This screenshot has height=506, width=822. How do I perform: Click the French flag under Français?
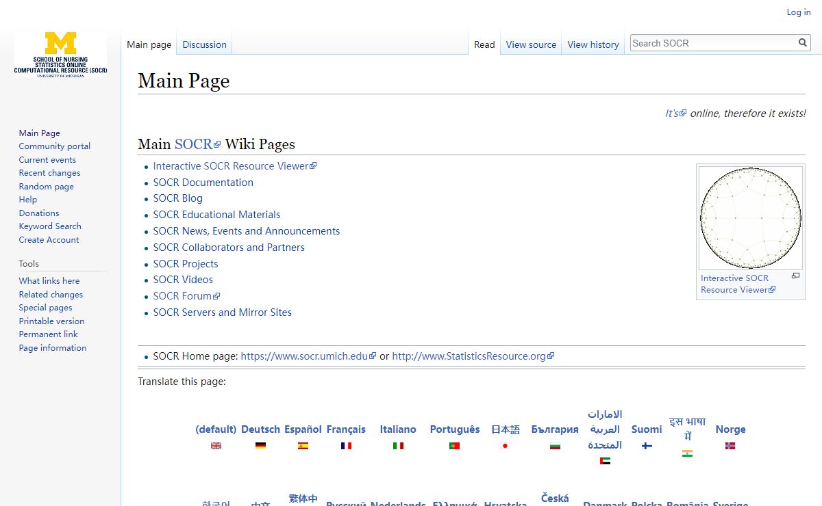(346, 446)
